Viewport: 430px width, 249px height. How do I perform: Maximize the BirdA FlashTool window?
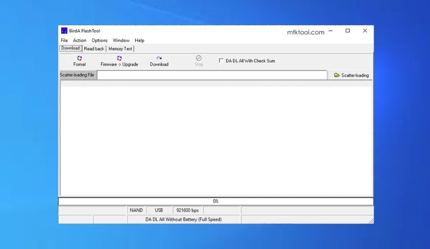348,31
